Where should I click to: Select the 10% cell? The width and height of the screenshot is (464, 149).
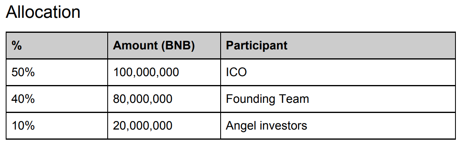tap(57, 126)
